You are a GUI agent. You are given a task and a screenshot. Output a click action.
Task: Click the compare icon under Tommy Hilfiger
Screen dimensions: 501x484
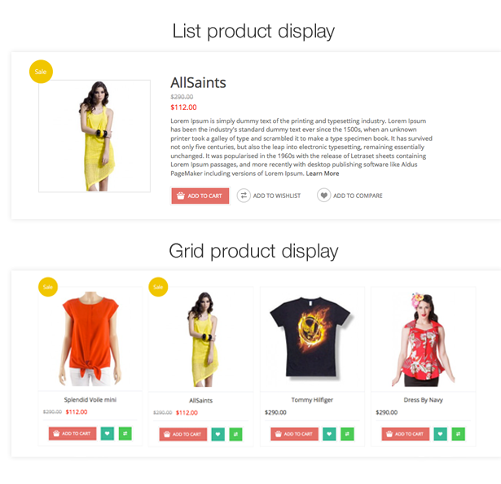pos(347,433)
